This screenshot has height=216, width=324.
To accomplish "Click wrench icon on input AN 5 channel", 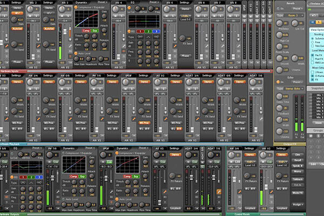I will click(175, 46).
